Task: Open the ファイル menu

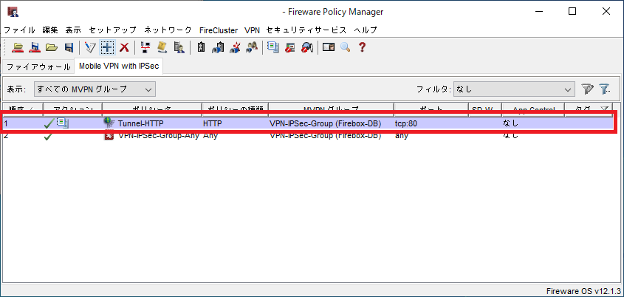Action: [x=19, y=30]
